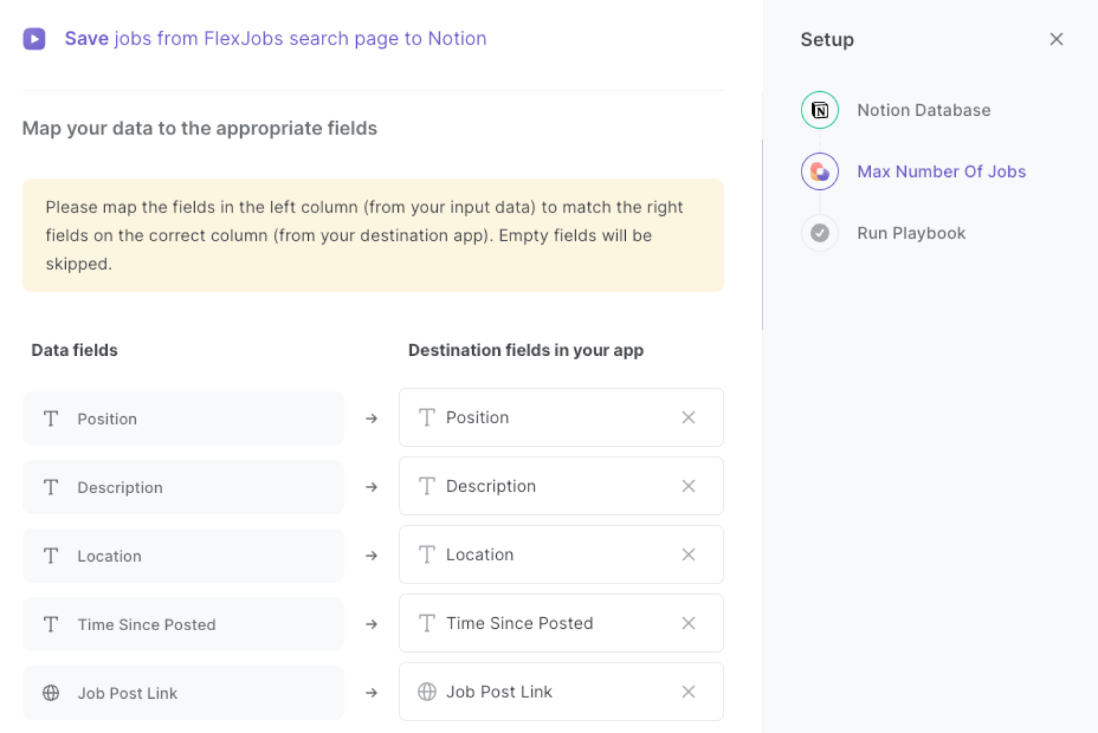Click the Location data field on left

(183, 555)
